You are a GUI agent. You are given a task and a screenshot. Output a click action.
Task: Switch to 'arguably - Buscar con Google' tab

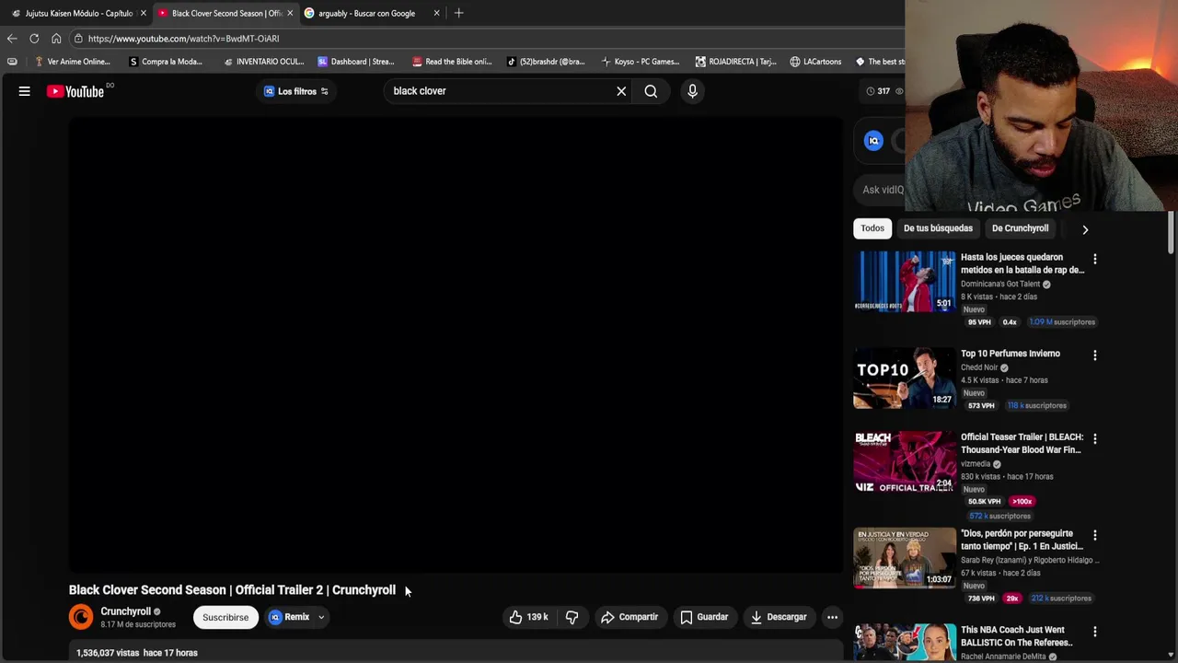coord(366,13)
